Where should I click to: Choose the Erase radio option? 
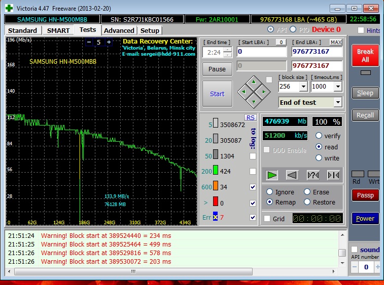point(307,192)
